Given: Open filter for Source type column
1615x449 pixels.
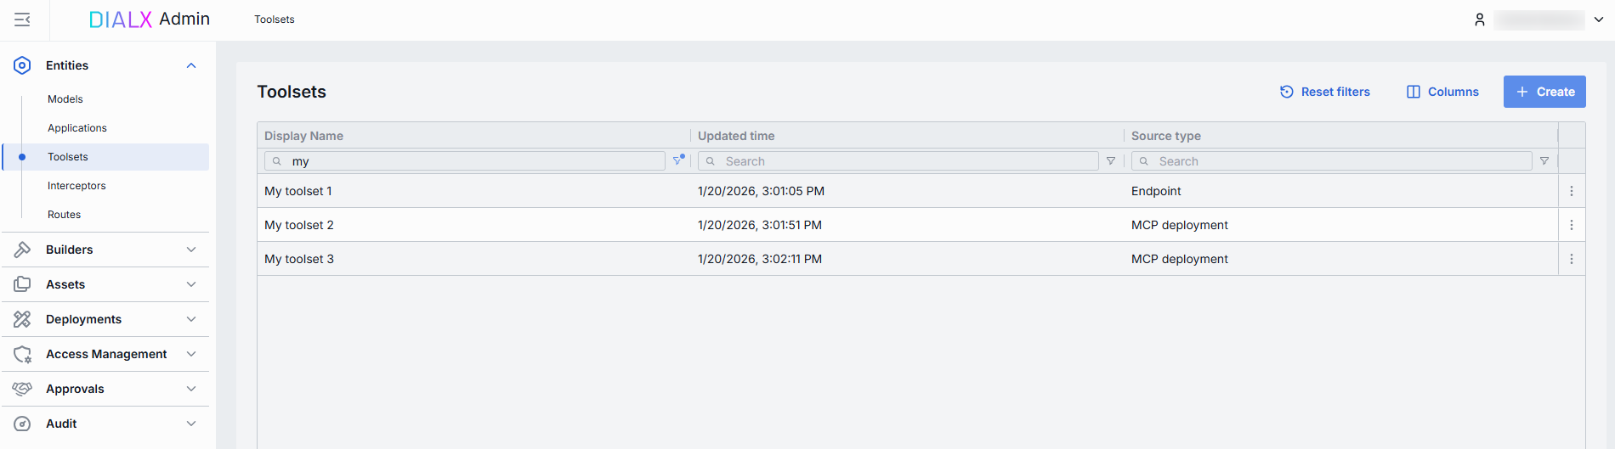Looking at the screenshot, I should (1544, 161).
